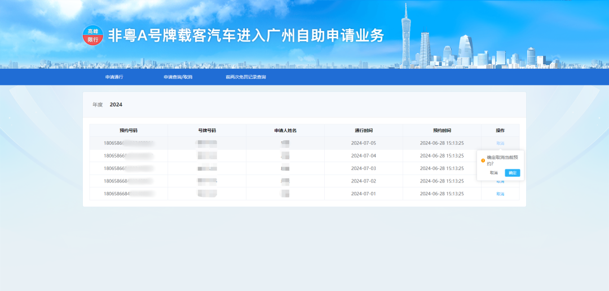Viewport: 609px width, 291px height.
Task: Select the year value 2024
Action: tap(116, 105)
